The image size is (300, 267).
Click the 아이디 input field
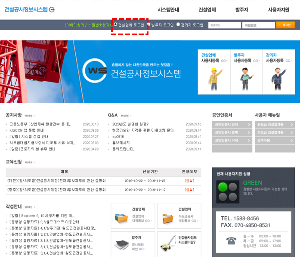tap(225, 25)
